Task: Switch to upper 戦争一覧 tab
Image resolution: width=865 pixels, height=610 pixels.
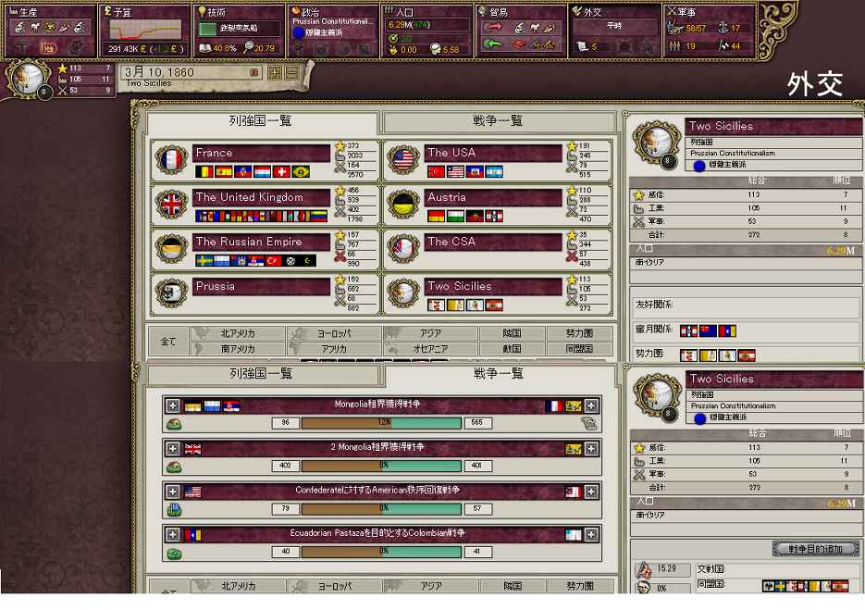Action: [498, 121]
